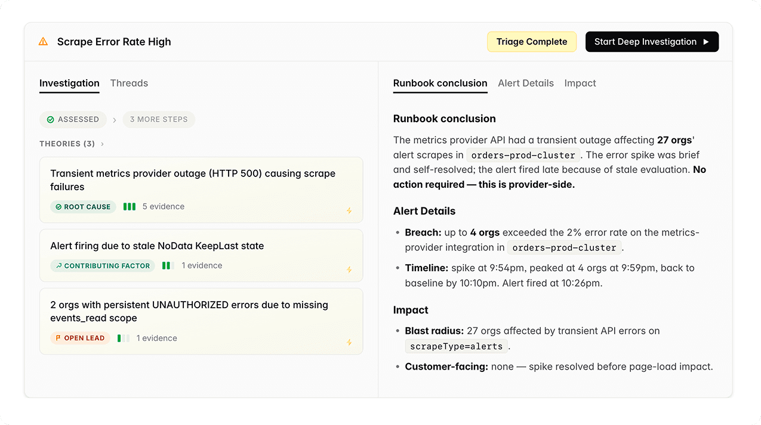Screen dimensions: 761x425
Task: Click 1 evidence on OPEN LEAD card
Action: pos(157,338)
